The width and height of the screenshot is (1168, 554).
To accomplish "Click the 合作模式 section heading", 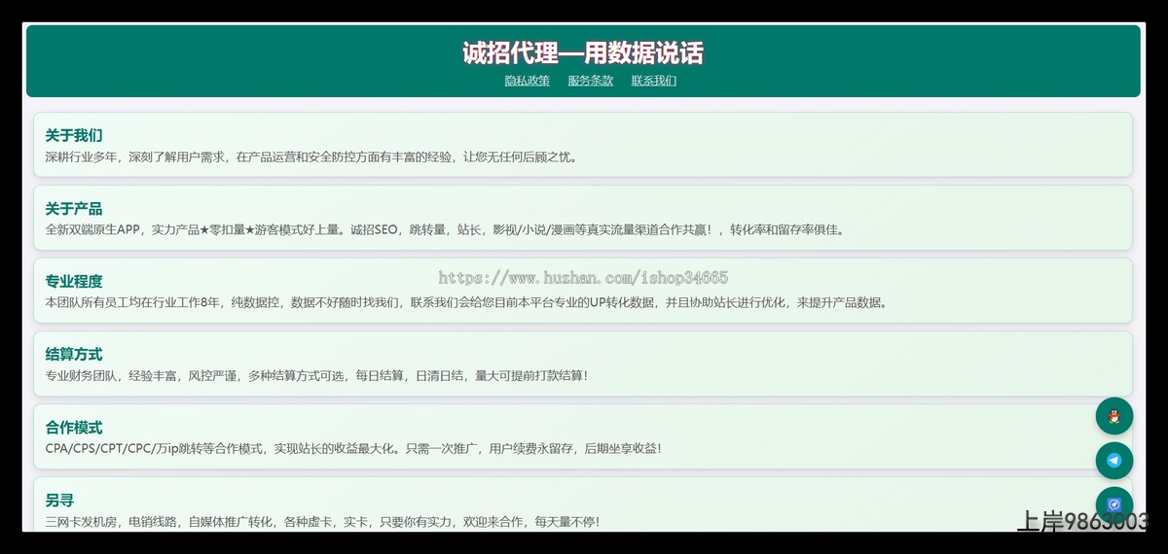I will [73, 428].
